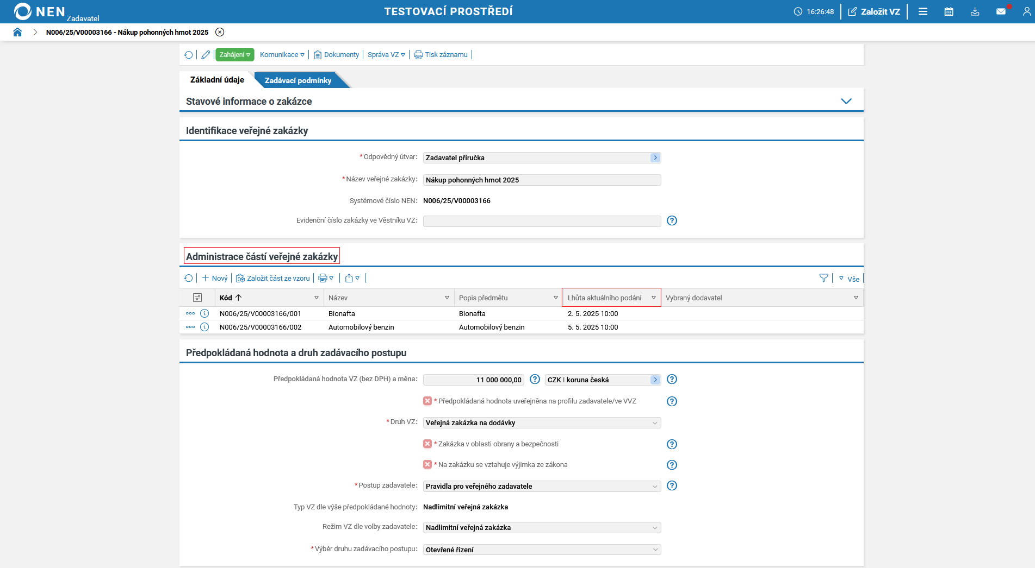Click the download icon in header

(x=975, y=11)
